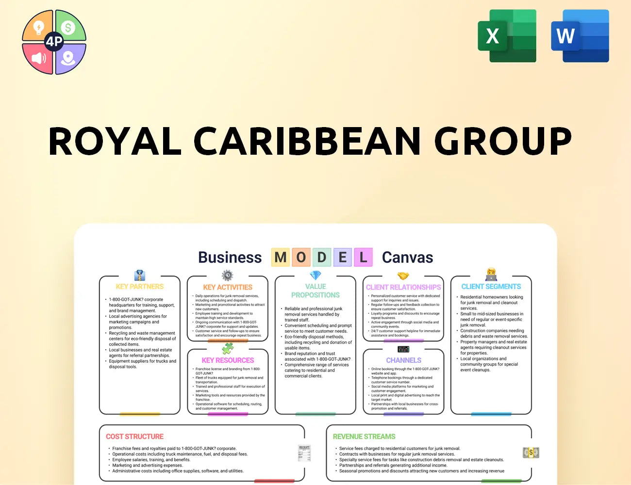Click the Word icon at top right
The width and height of the screenshot is (631, 485).
click(580, 36)
